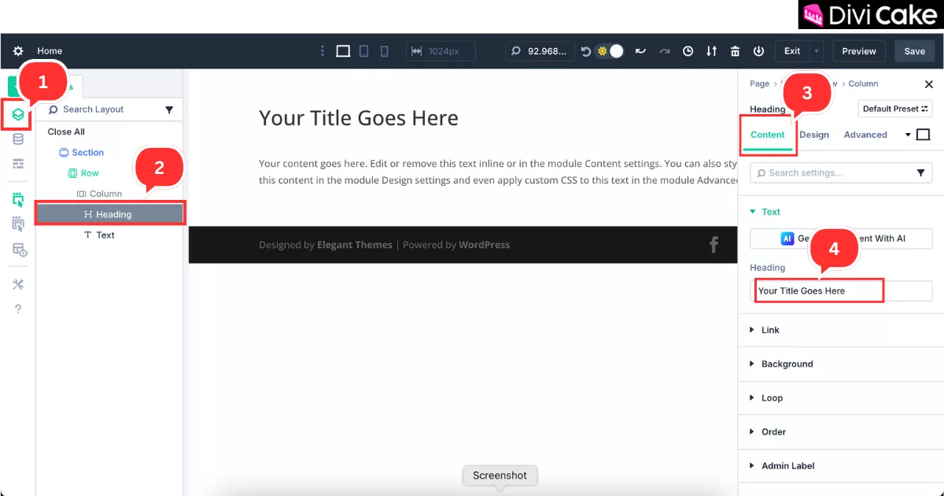Image resolution: width=944 pixels, height=496 pixels.
Task: Reset zoom with the circular arrow icon
Action: 585,51
